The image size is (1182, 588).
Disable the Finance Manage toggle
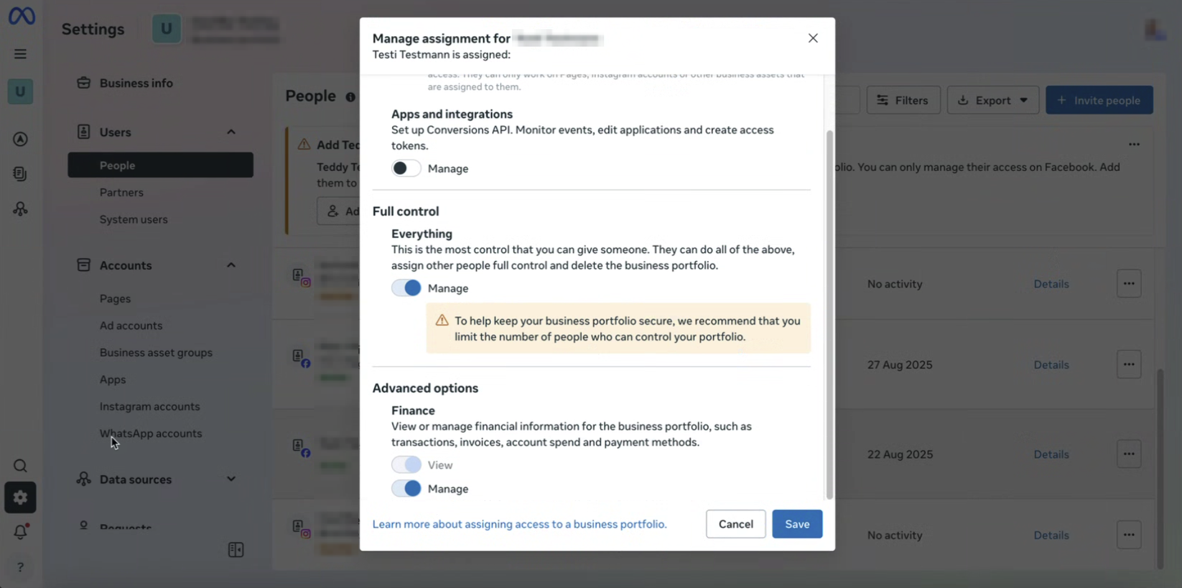[x=406, y=489]
